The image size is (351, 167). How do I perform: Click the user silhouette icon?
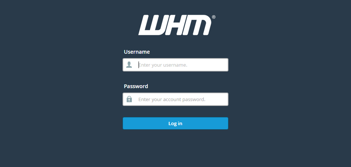point(129,65)
